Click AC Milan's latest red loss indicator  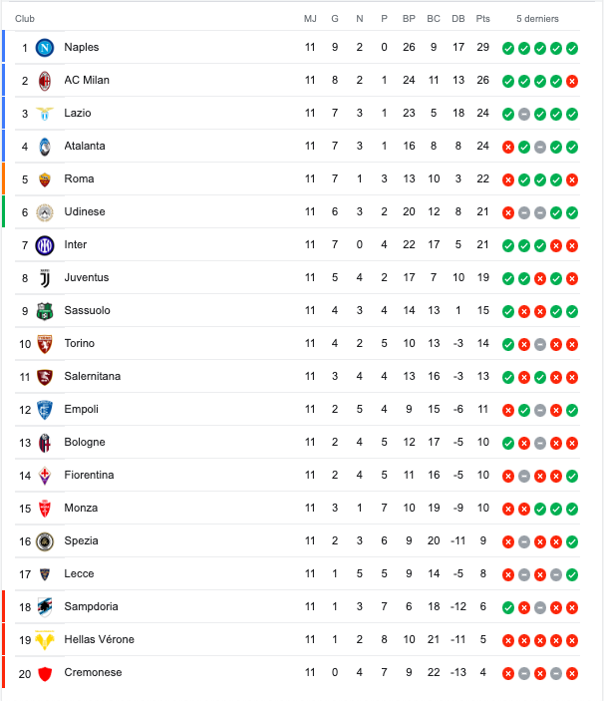pos(571,81)
